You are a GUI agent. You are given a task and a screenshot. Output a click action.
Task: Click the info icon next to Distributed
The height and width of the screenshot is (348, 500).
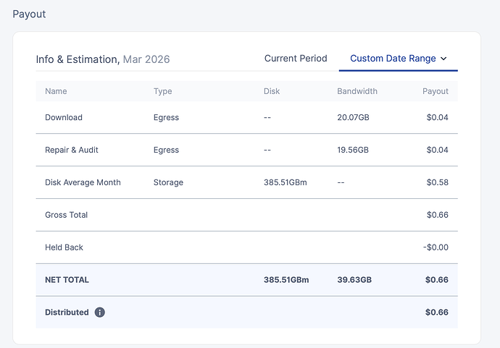point(100,313)
